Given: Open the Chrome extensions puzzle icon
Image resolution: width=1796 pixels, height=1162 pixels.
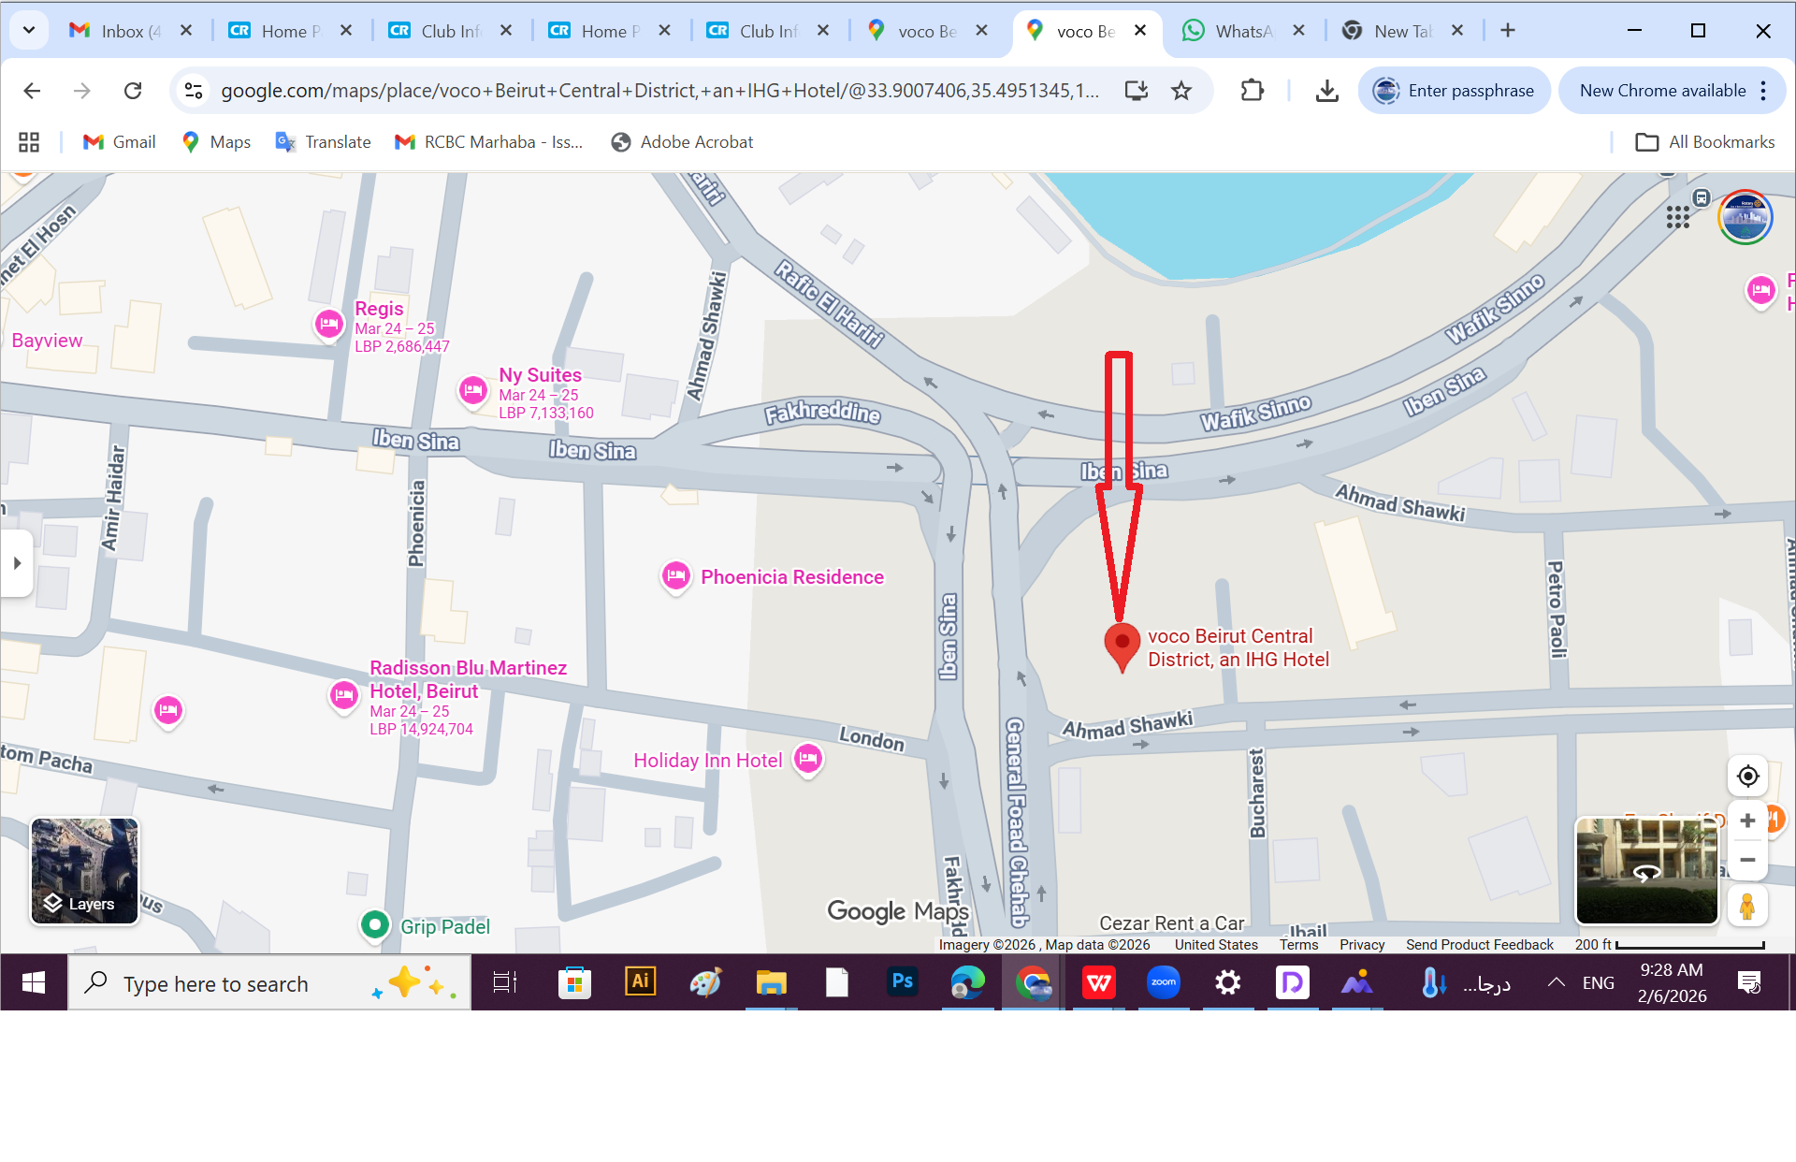Looking at the screenshot, I should [1252, 91].
